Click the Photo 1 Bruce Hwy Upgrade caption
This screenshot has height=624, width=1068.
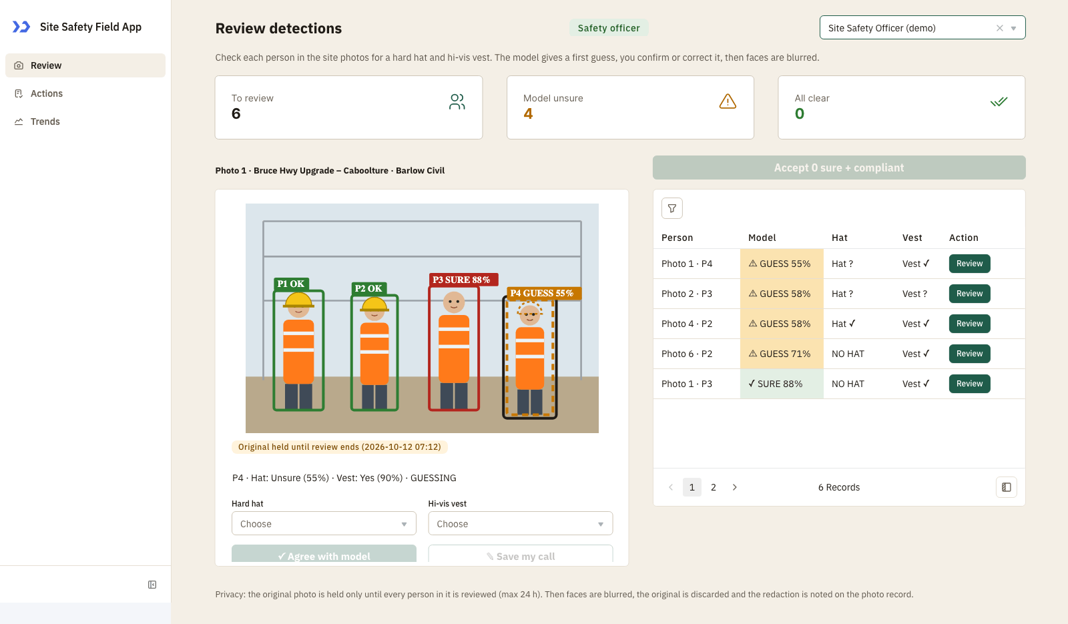tap(330, 171)
